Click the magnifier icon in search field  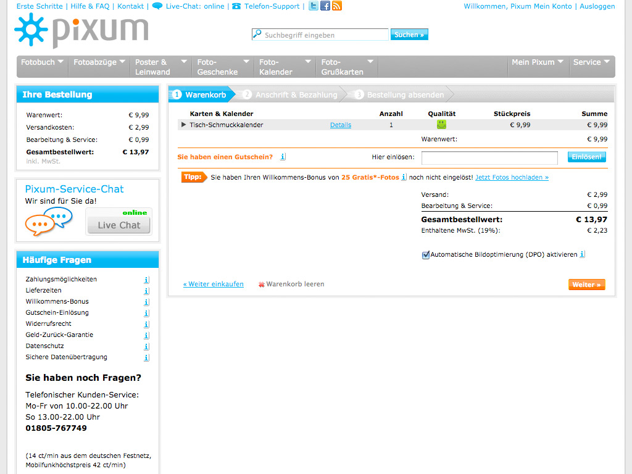click(x=257, y=34)
